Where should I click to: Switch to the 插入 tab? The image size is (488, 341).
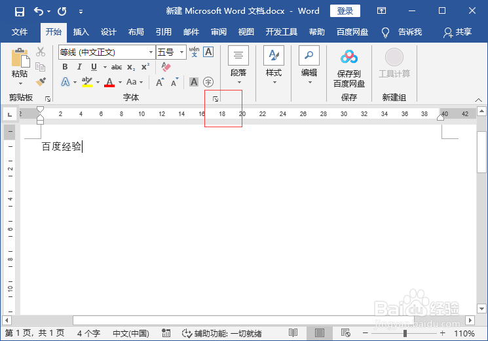(81, 31)
